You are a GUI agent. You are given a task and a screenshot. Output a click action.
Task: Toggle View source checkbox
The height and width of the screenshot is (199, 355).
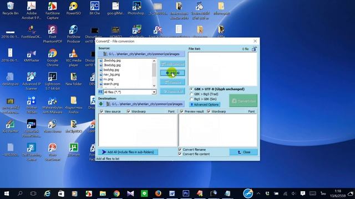[102, 112]
